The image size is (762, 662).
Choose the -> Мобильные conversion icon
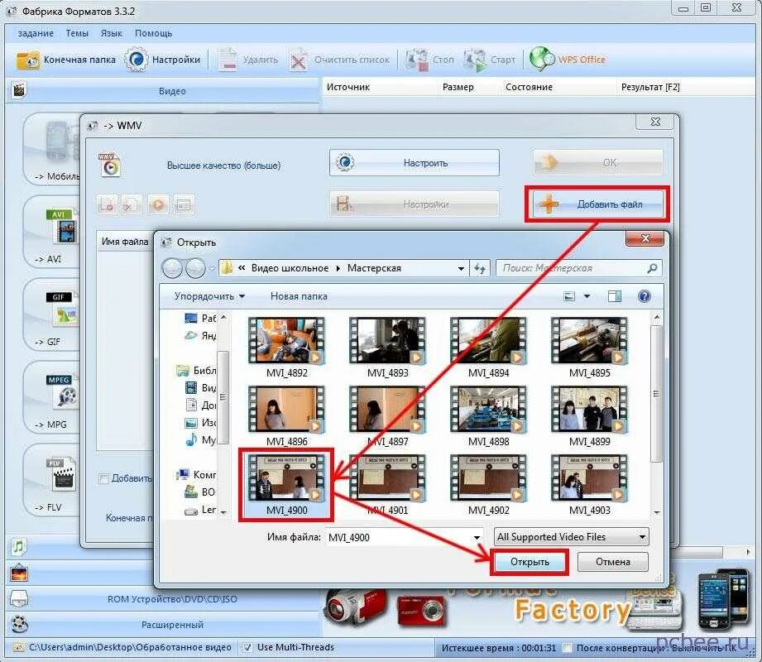(x=62, y=142)
